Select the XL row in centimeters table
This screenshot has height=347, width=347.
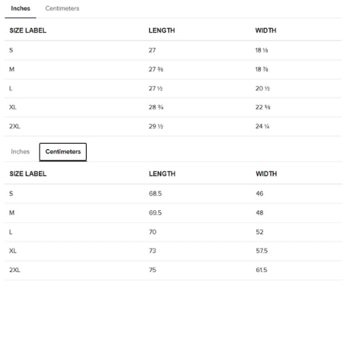click(173, 251)
